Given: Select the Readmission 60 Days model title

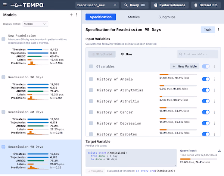Looking at the screenshot, I should (x=25, y=112).
